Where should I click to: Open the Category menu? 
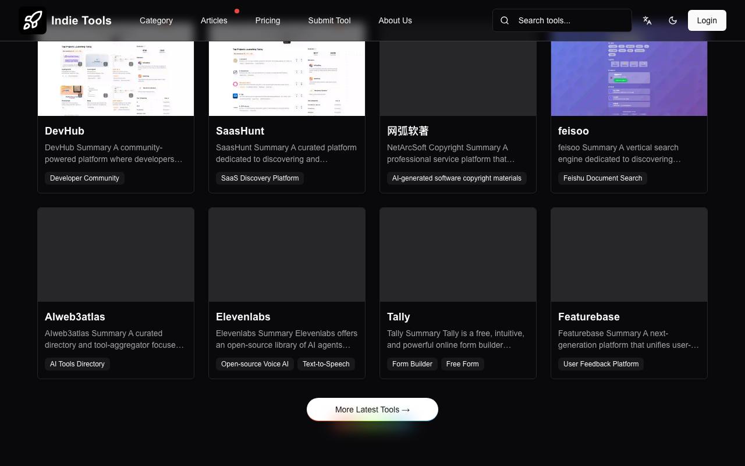point(156,20)
